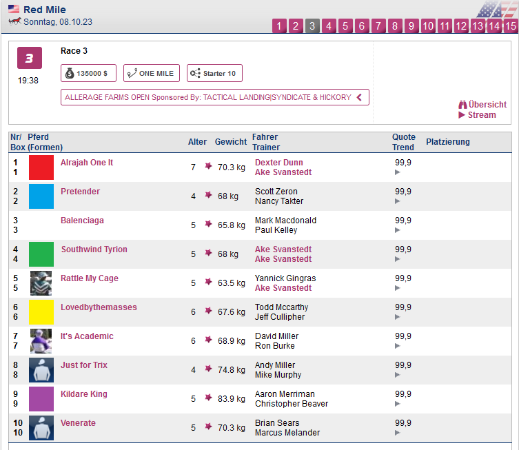Click the trend arrow in Alrajah One It row

click(x=398, y=172)
